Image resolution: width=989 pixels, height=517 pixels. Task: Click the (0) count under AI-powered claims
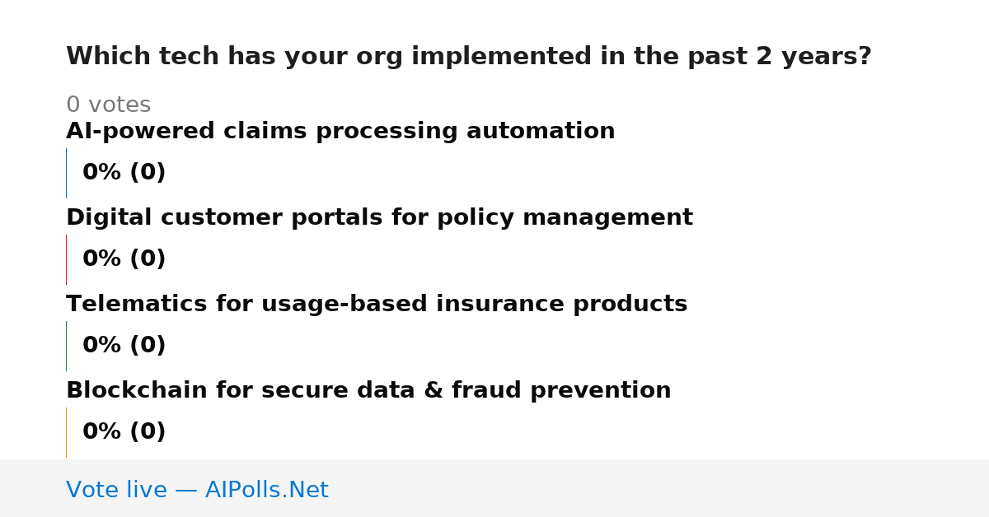click(x=148, y=173)
